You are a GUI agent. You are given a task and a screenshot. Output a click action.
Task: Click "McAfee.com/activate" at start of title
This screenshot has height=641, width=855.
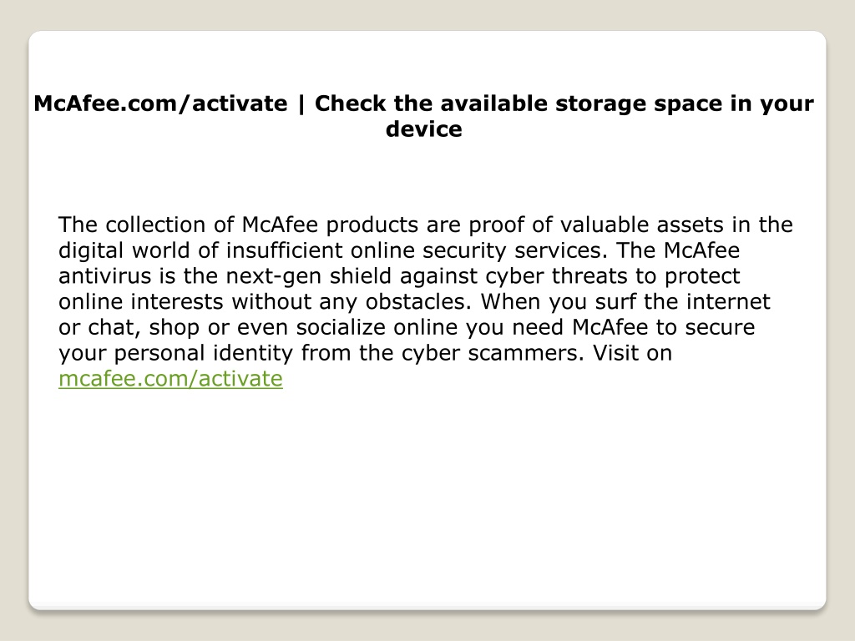pyautogui.click(x=160, y=103)
